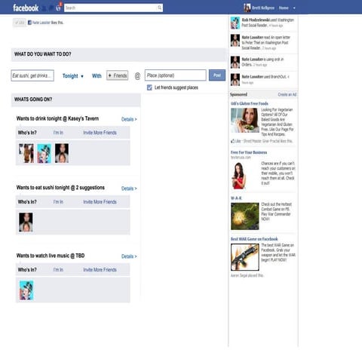Click I'm In for live music plan
Screen dimensions: 362x362
58,270
